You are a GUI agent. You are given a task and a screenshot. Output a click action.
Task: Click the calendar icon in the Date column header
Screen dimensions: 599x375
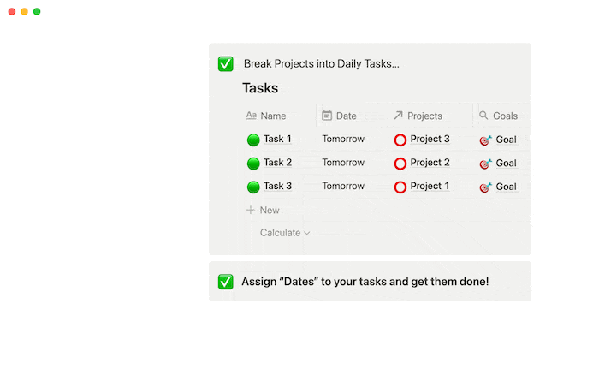click(327, 116)
